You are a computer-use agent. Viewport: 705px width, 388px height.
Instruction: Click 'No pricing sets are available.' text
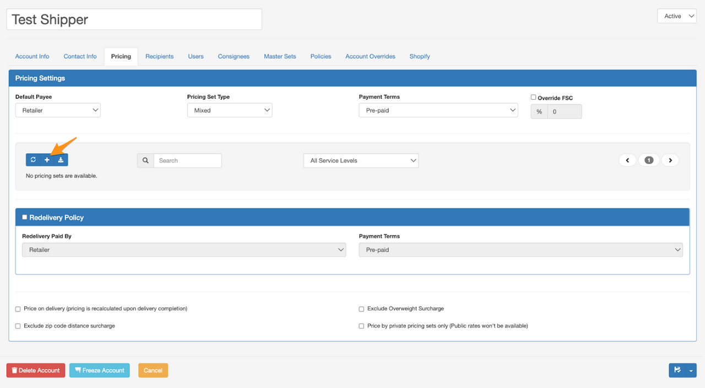tap(62, 176)
